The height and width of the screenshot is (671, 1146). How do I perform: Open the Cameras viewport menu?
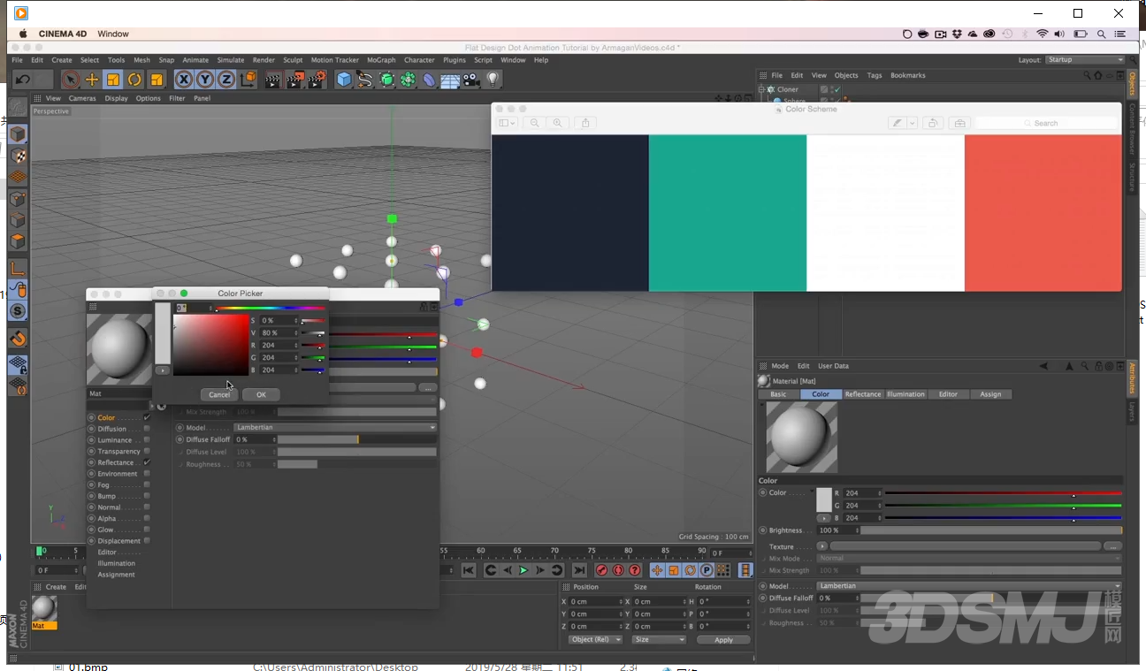click(82, 98)
